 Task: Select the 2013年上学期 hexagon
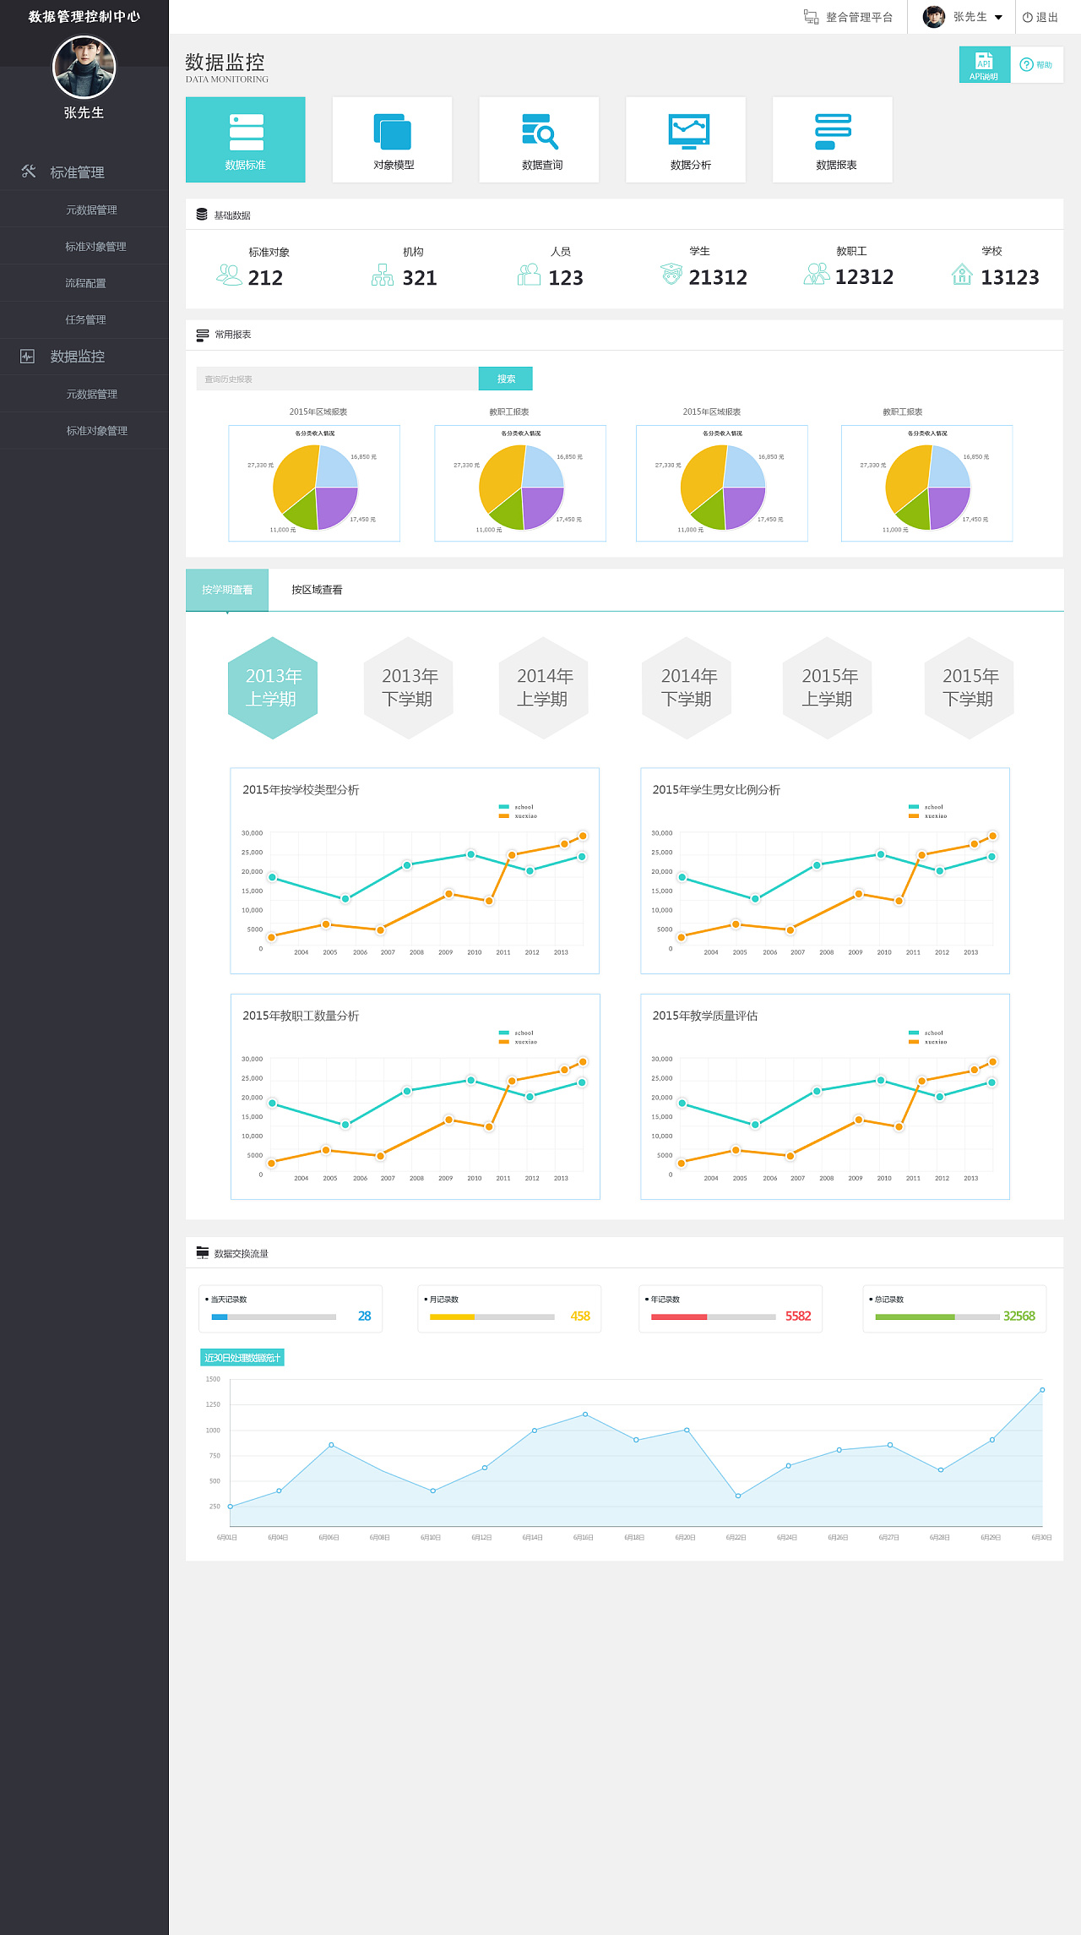coord(273,688)
